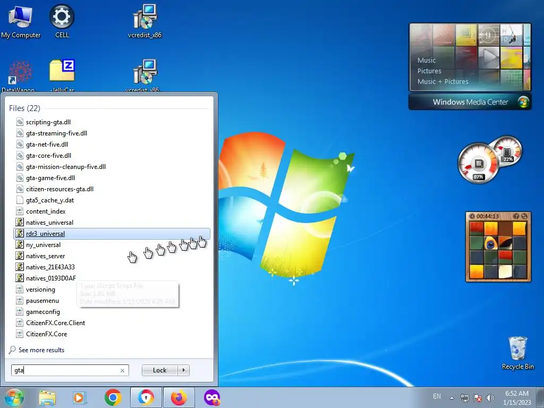
Task: Clear the search box with the X
Action: click(122, 370)
